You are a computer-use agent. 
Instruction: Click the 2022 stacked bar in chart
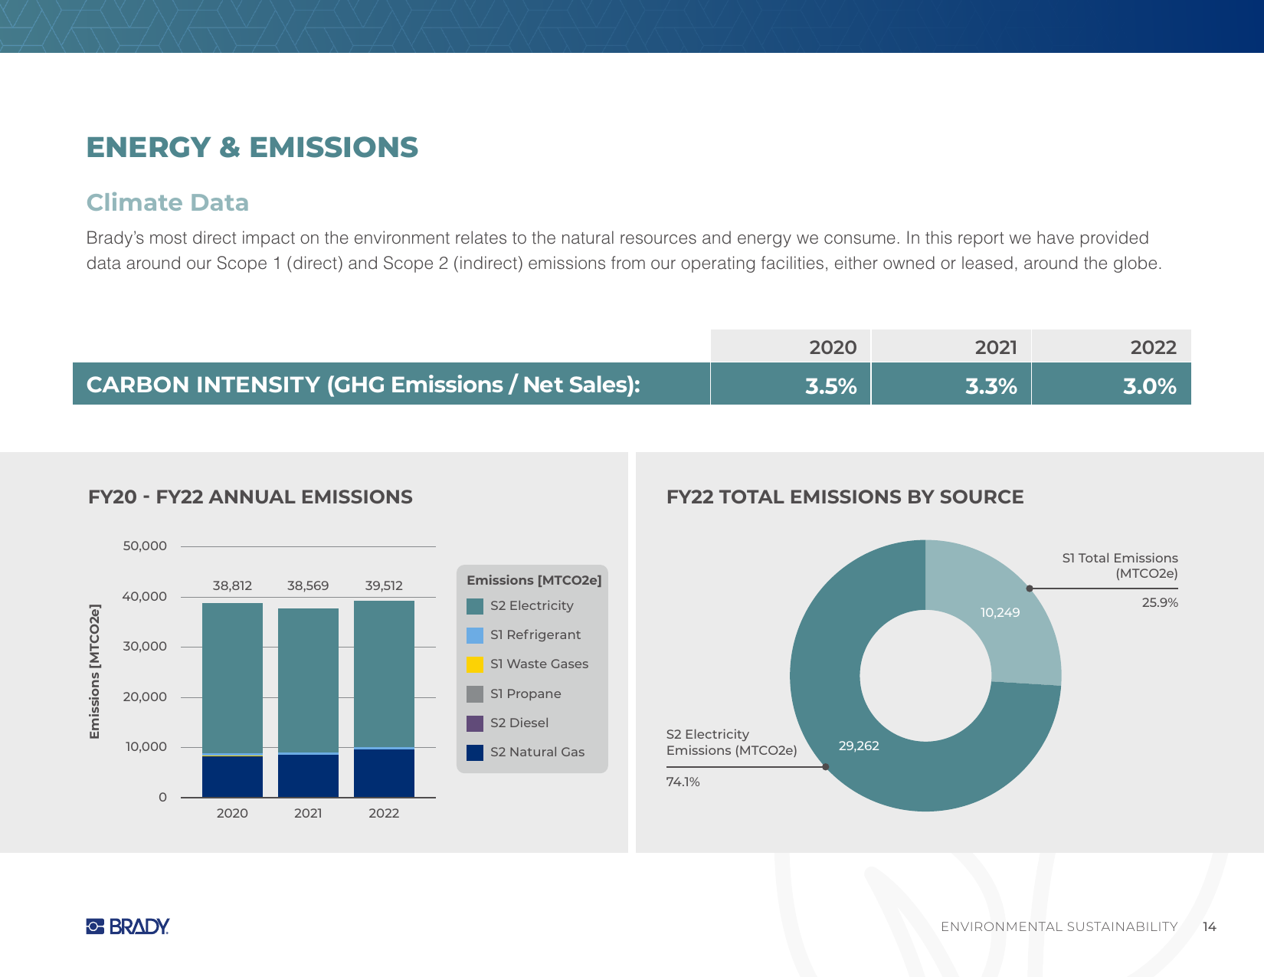[384, 699]
